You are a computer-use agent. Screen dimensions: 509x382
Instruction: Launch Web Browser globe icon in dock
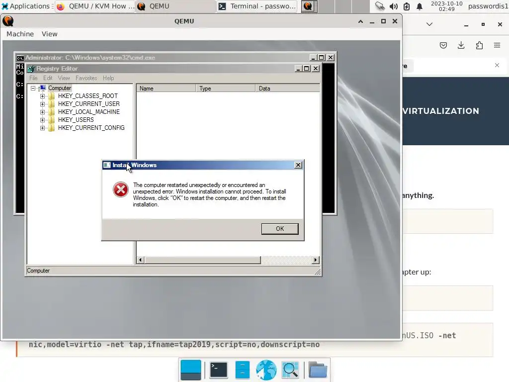[x=266, y=370]
